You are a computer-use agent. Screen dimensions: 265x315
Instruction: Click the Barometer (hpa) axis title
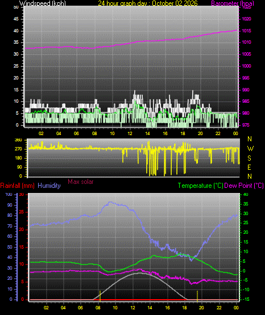233,3
